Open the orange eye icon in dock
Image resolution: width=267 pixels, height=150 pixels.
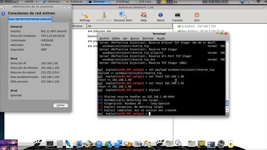click(128, 144)
